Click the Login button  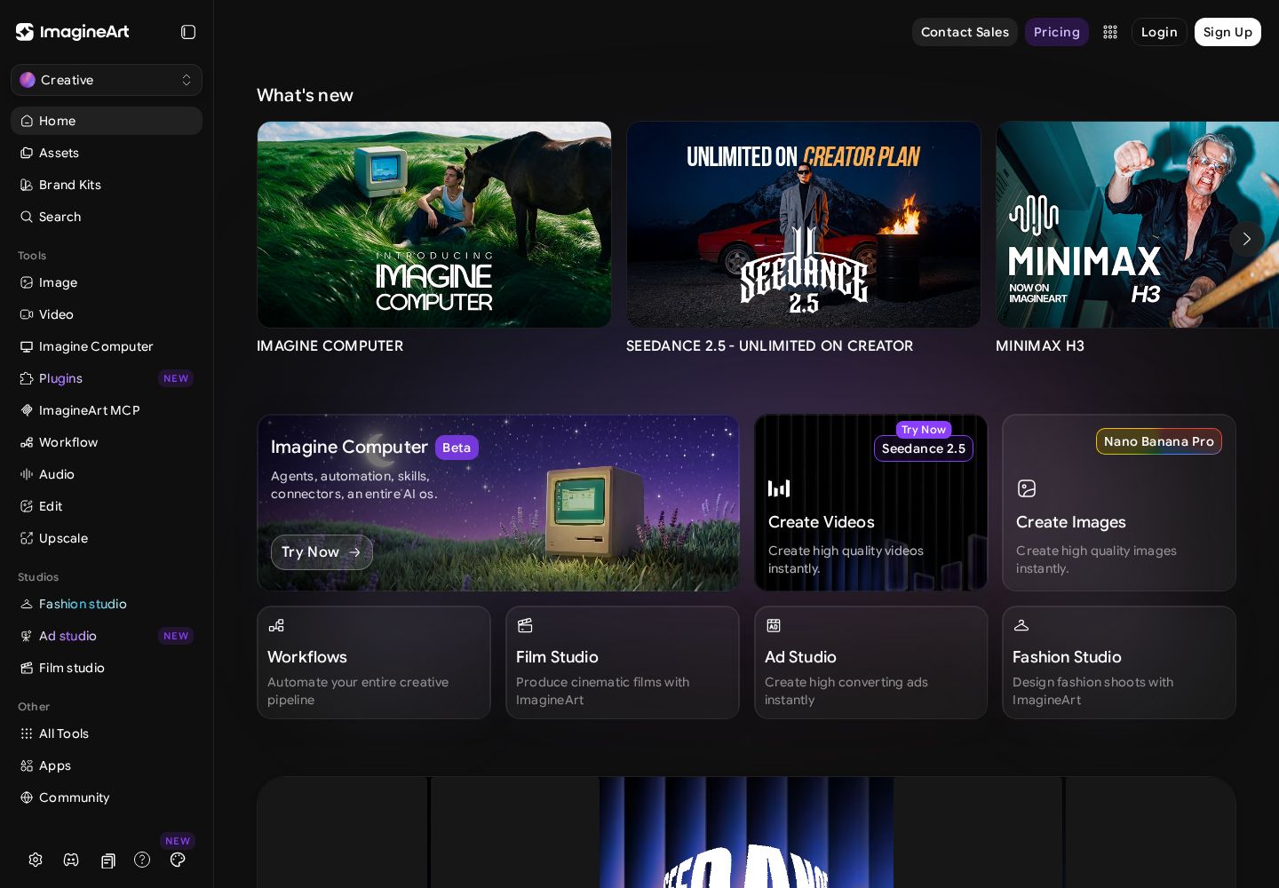tap(1159, 32)
